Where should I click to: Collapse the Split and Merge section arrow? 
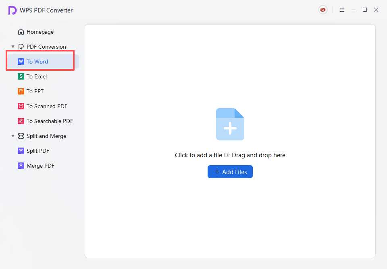point(13,136)
